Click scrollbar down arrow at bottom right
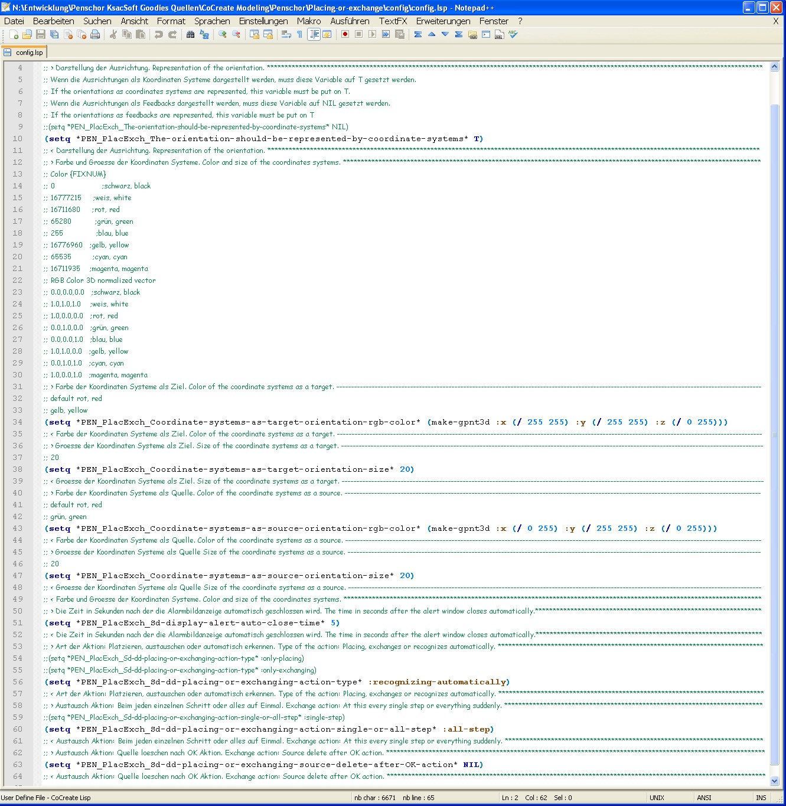This screenshot has height=806, width=786. (775, 781)
